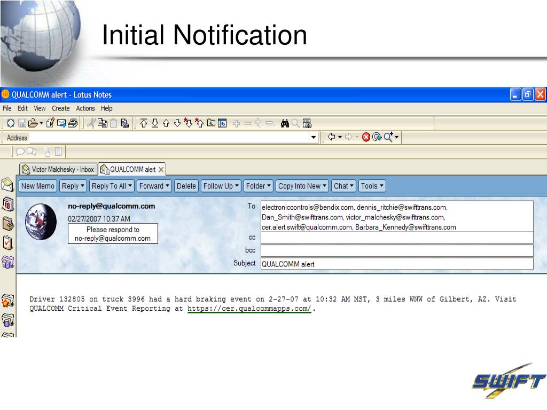Click the date 02/27/2007 10:37 AM
The width and height of the screenshot is (547, 410).
coord(99,219)
